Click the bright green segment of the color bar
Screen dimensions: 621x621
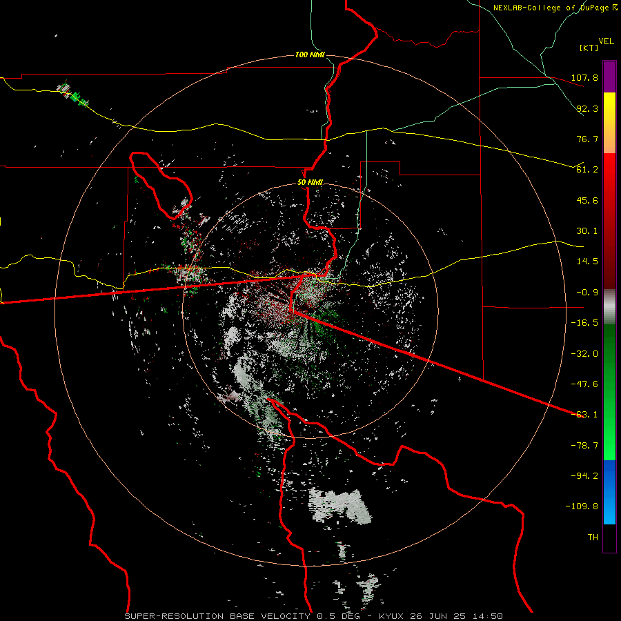pyautogui.click(x=609, y=392)
